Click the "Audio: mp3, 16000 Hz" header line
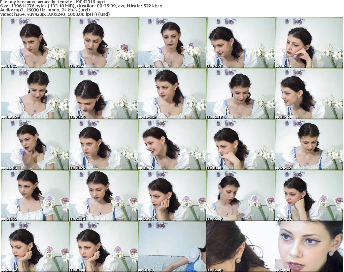Viewport: 344px width, 272px height. point(45,10)
